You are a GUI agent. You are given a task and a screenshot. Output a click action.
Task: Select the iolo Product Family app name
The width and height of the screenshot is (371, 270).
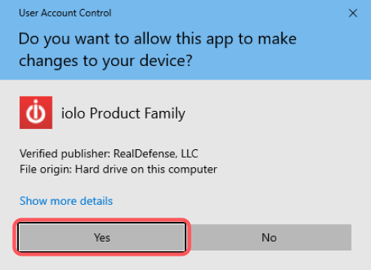(123, 113)
